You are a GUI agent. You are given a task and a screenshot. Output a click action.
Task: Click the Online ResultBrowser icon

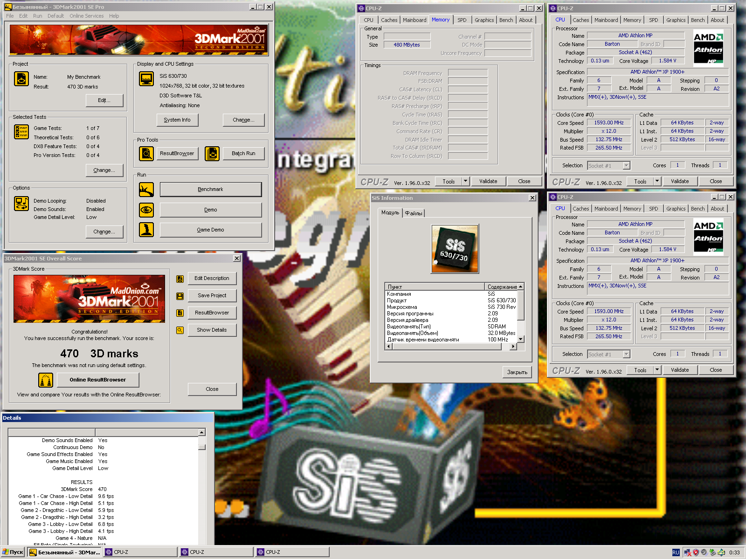pyautogui.click(x=46, y=380)
